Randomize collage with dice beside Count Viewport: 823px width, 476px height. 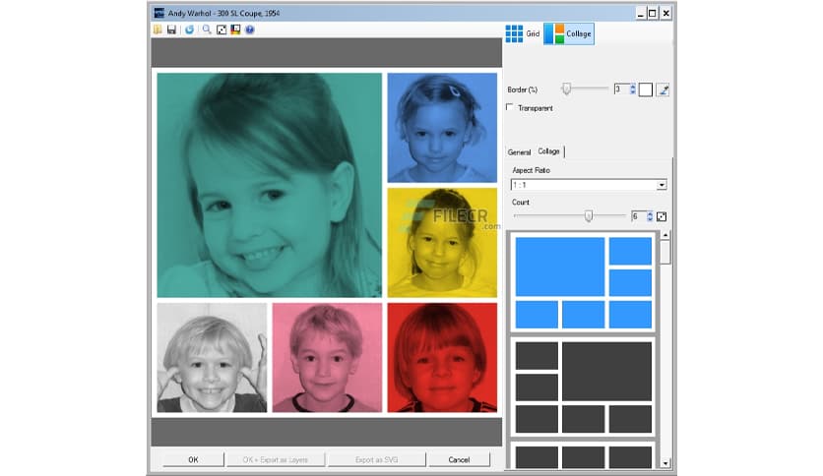[x=662, y=216]
